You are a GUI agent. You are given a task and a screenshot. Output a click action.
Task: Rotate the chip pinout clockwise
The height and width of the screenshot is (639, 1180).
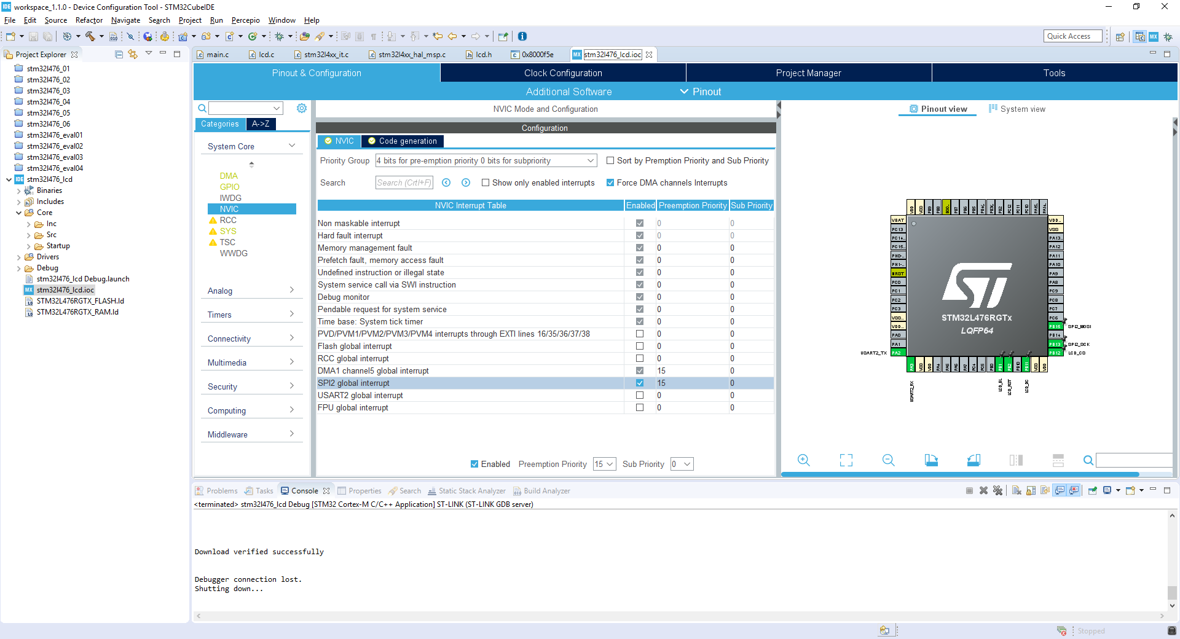(931, 460)
